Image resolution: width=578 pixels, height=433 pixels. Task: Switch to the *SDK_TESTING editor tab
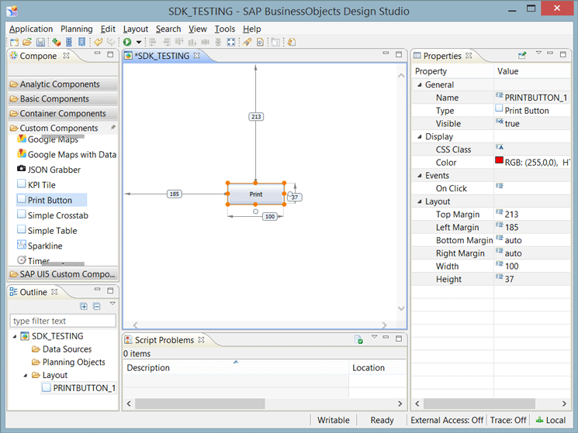click(162, 56)
